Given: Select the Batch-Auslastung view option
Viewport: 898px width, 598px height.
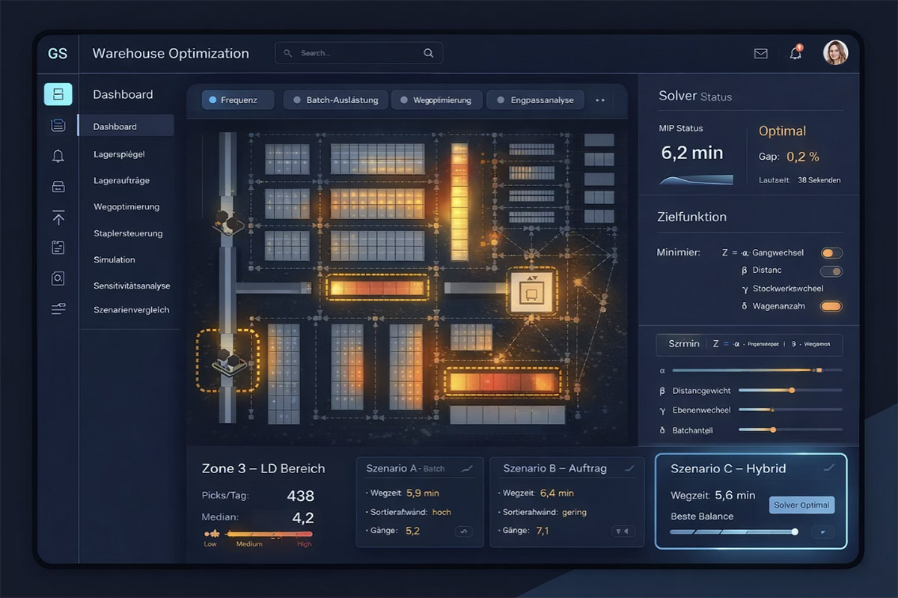Looking at the screenshot, I should [x=336, y=100].
